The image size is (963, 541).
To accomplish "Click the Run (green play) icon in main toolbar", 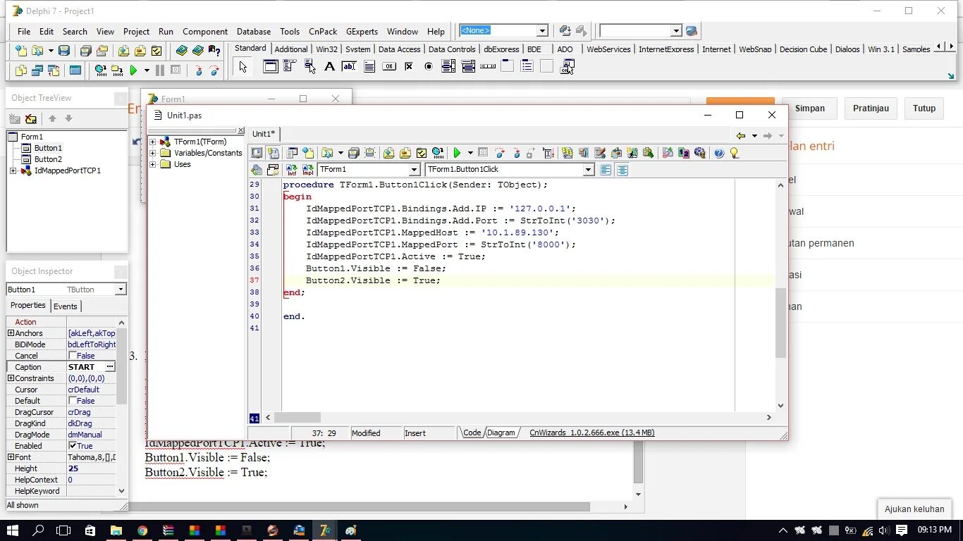I will (x=133, y=70).
